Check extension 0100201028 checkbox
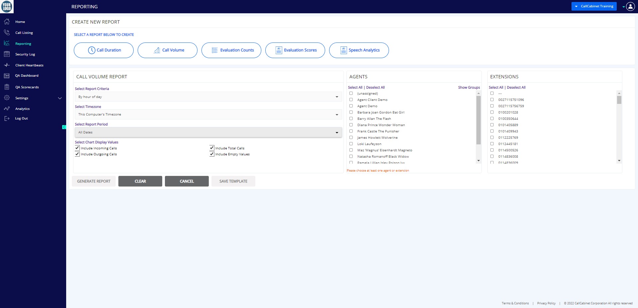This screenshot has width=638, height=308. tap(492, 112)
